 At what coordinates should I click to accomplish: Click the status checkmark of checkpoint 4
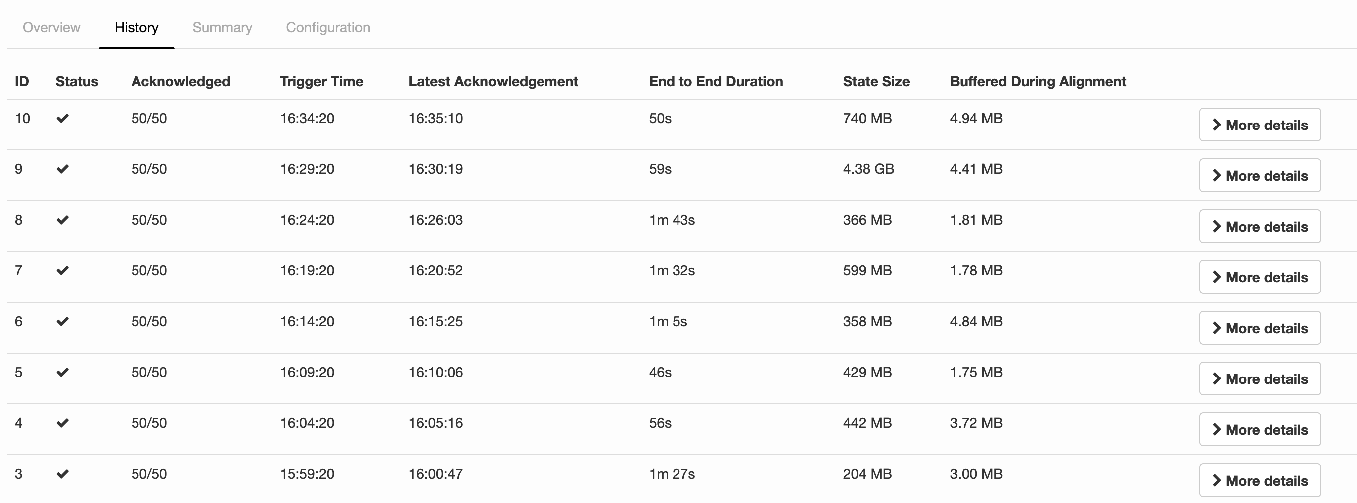pyautogui.click(x=62, y=423)
